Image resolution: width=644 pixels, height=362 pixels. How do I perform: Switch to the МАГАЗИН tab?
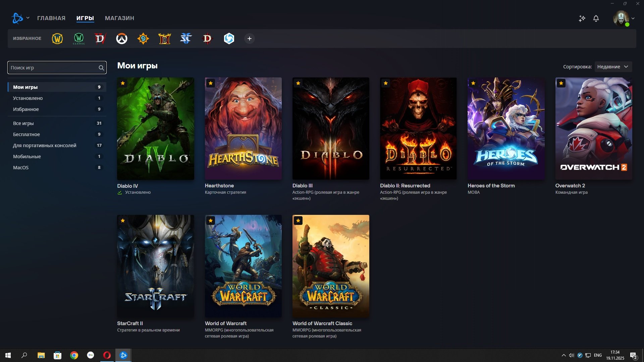[119, 18]
